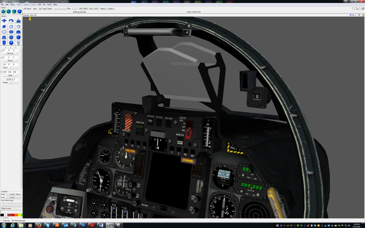Open the first Subdiv+ dropdown

[103, 8]
